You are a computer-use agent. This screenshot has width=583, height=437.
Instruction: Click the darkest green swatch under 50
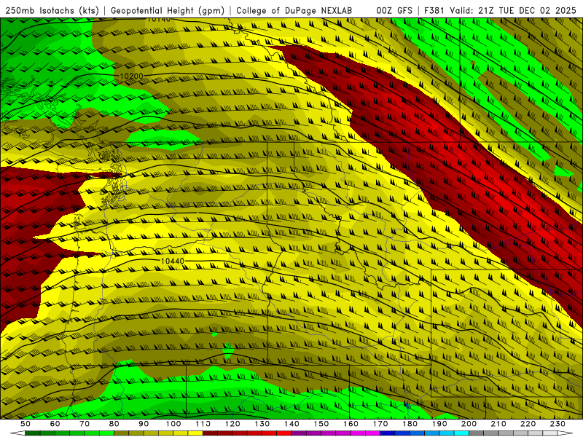[33, 433]
